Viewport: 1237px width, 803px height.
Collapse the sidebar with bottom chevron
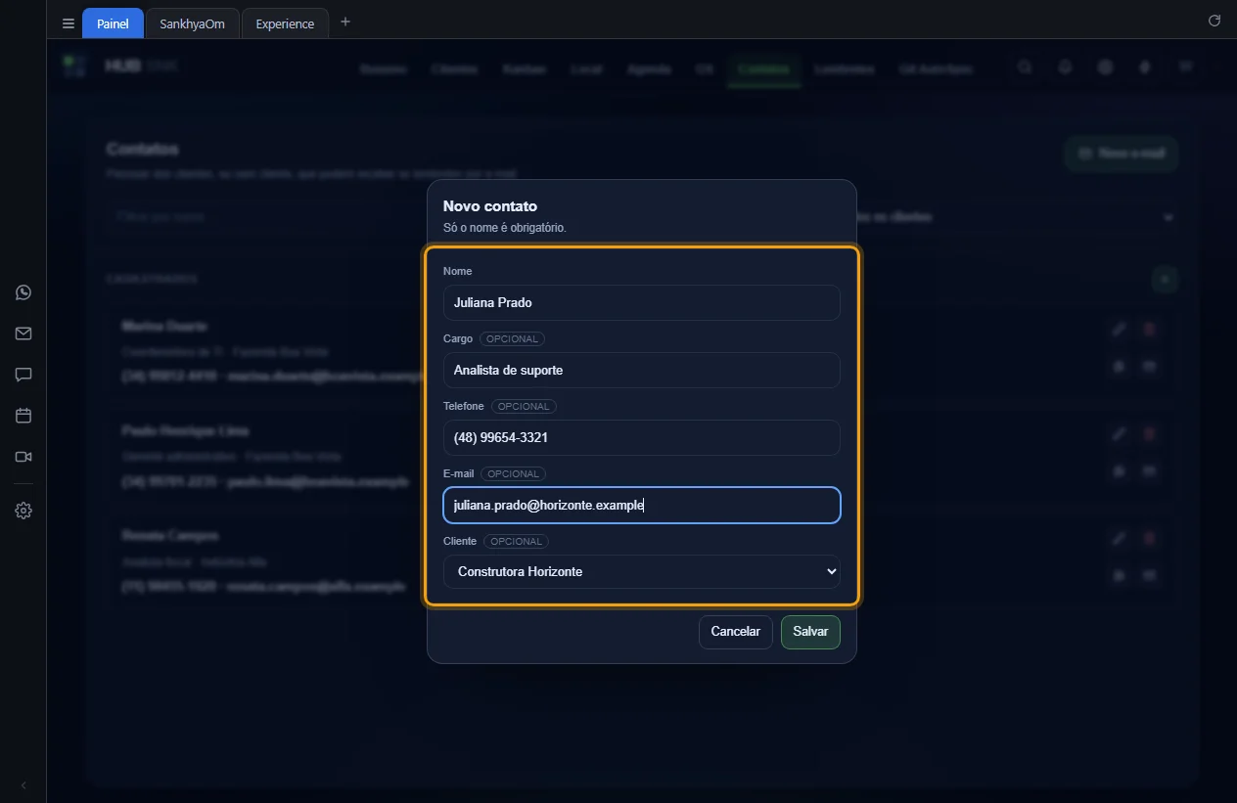(23, 785)
